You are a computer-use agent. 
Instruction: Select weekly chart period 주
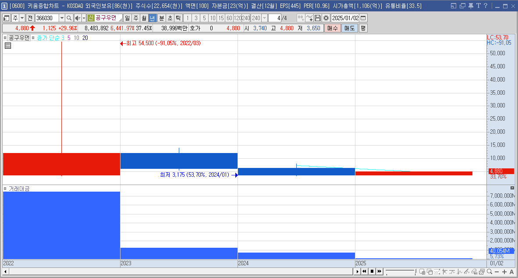click(x=136, y=18)
